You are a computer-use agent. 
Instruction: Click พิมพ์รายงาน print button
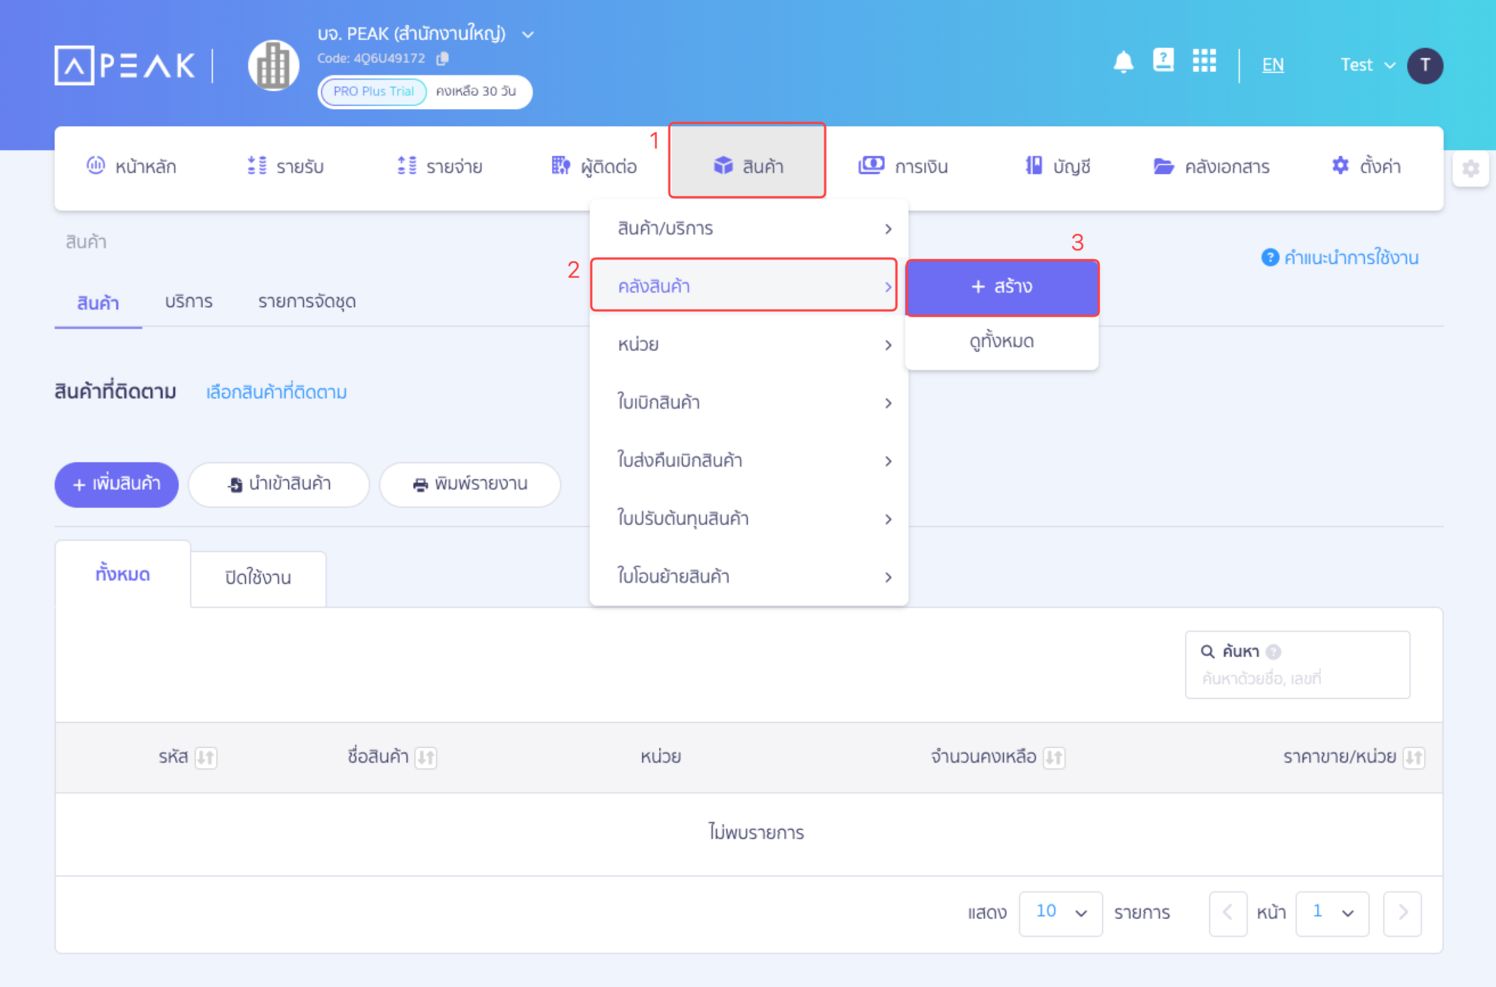click(x=470, y=484)
